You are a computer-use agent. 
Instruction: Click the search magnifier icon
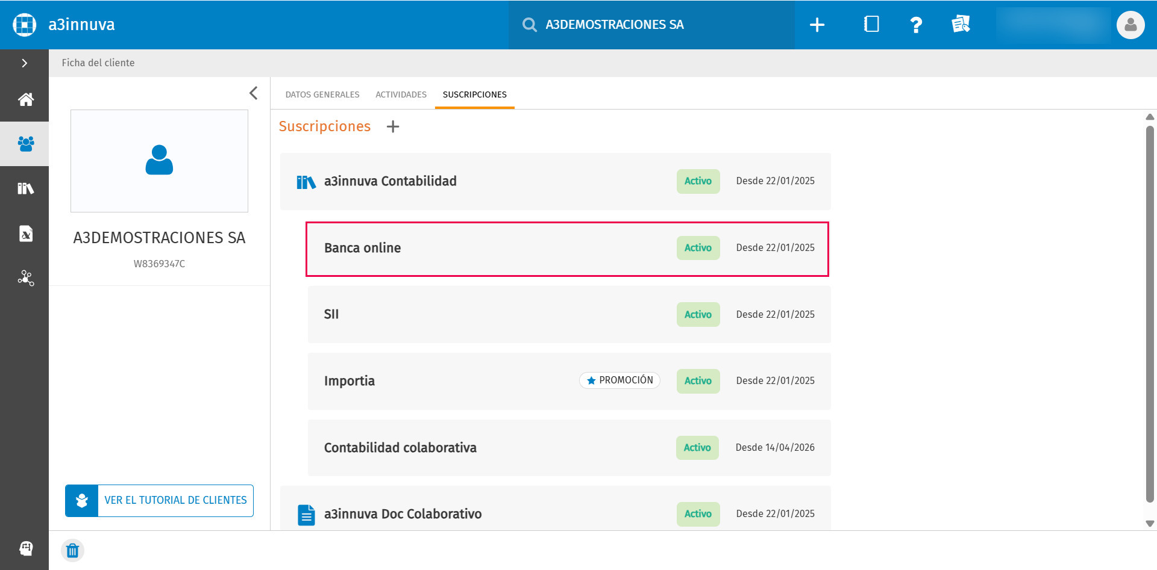[529, 25]
